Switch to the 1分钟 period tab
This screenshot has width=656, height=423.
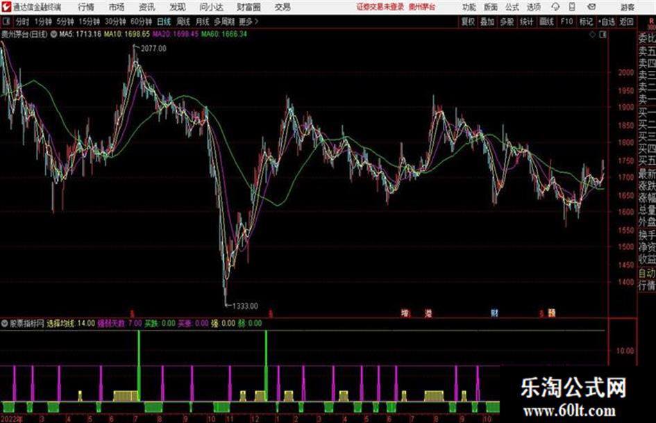[x=43, y=22]
